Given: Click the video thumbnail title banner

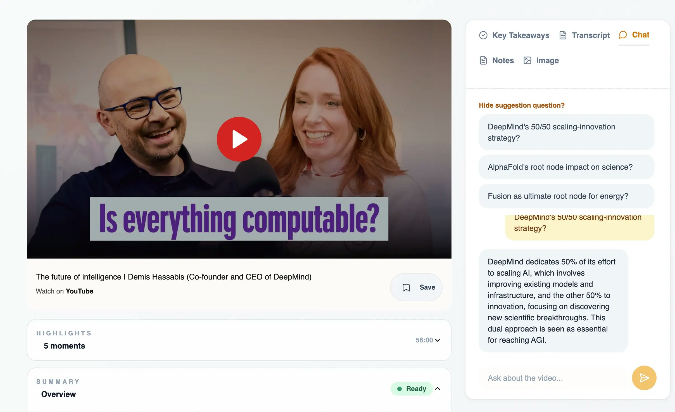Looking at the screenshot, I should click(239, 219).
